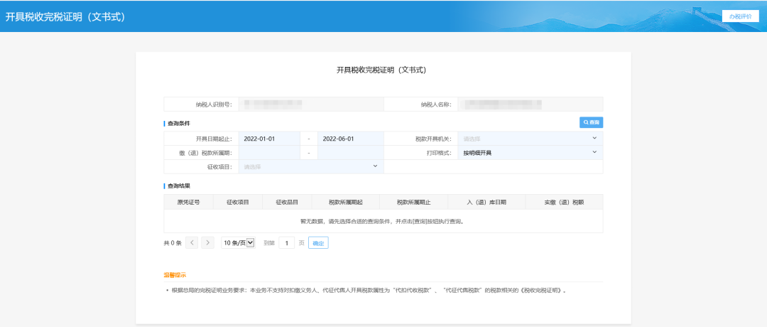The width and height of the screenshot is (767, 327).
Task: Go to next page with right arrow
Action: pos(207,242)
